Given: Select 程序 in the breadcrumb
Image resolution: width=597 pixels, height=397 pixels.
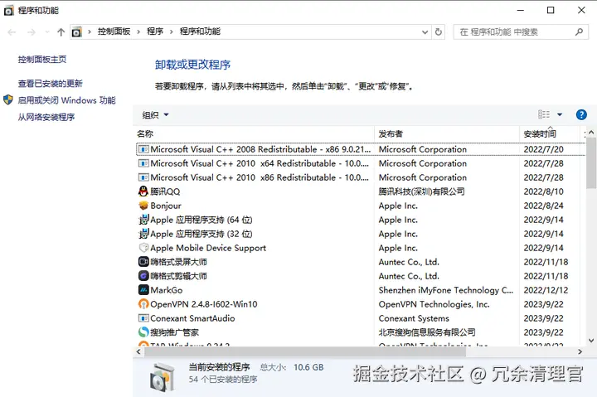Looking at the screenshot, I should (155, 31).
